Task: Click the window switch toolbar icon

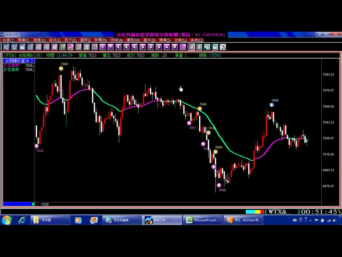Action: click(207, 47)
